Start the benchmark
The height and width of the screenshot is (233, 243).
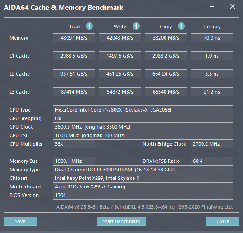point(122,221)
